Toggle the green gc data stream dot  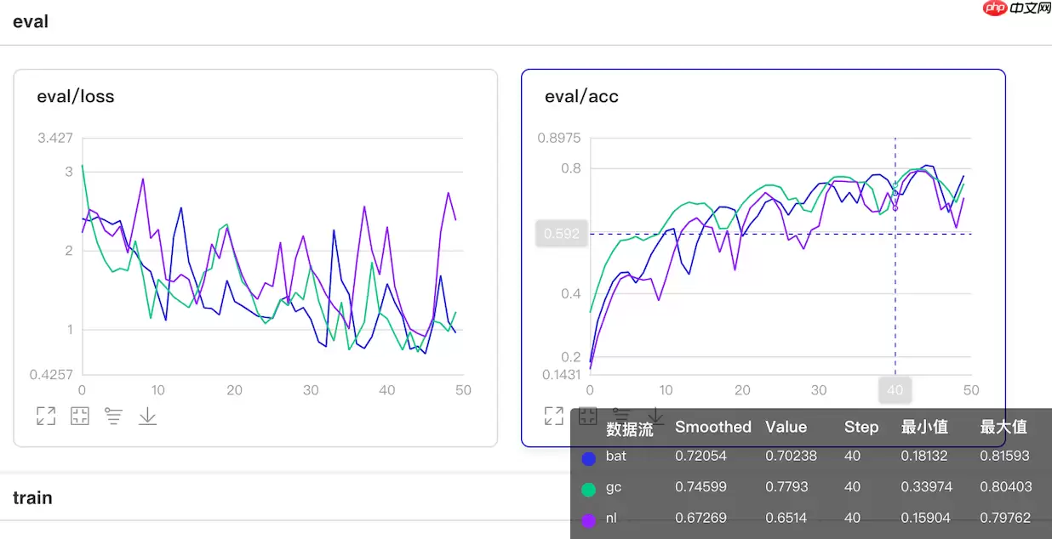pos(589,487)
